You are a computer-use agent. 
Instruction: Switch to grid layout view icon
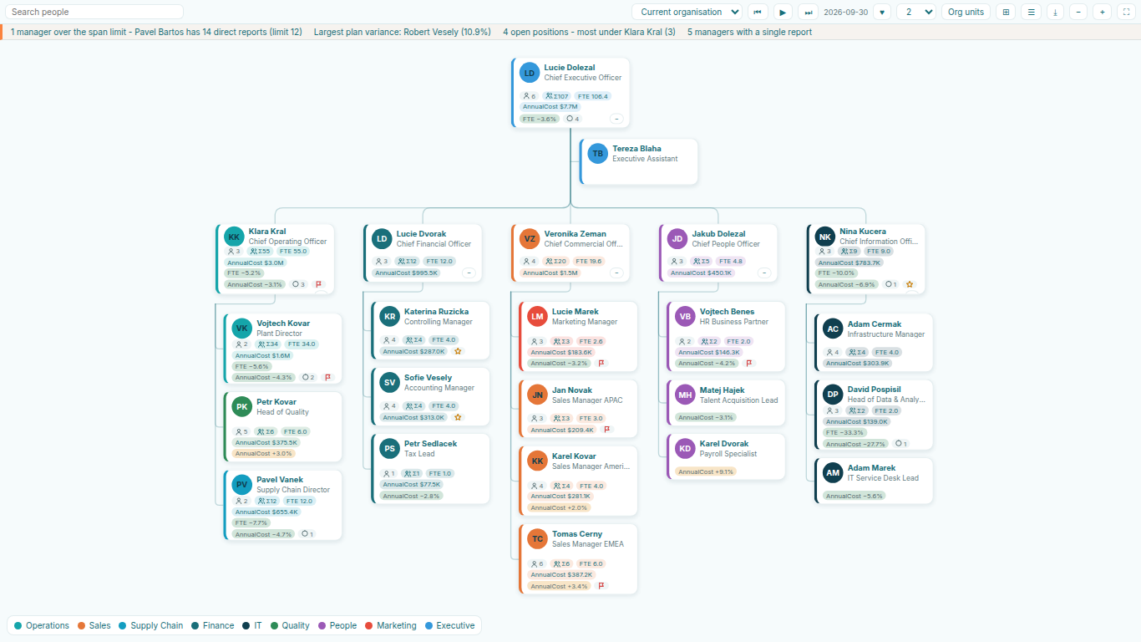click(1006, 12)
